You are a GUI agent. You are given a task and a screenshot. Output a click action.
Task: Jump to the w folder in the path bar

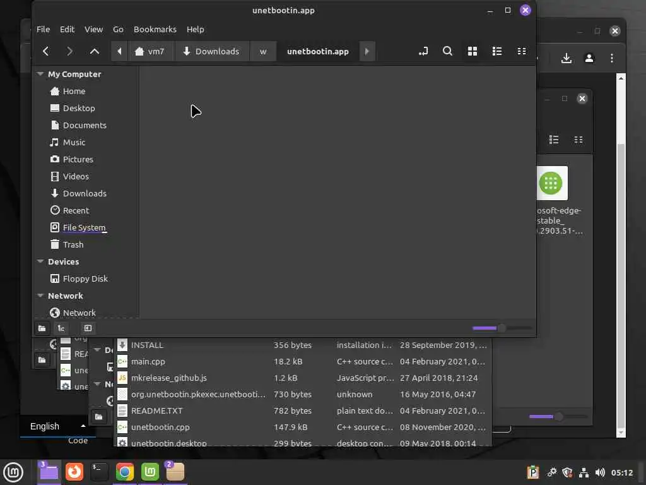[x=263, y=52]
